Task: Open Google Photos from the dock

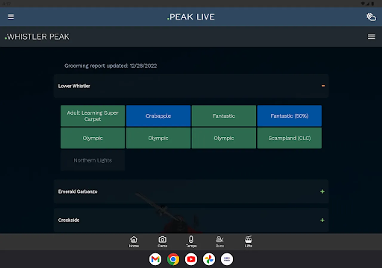Action: click(209, 259)
